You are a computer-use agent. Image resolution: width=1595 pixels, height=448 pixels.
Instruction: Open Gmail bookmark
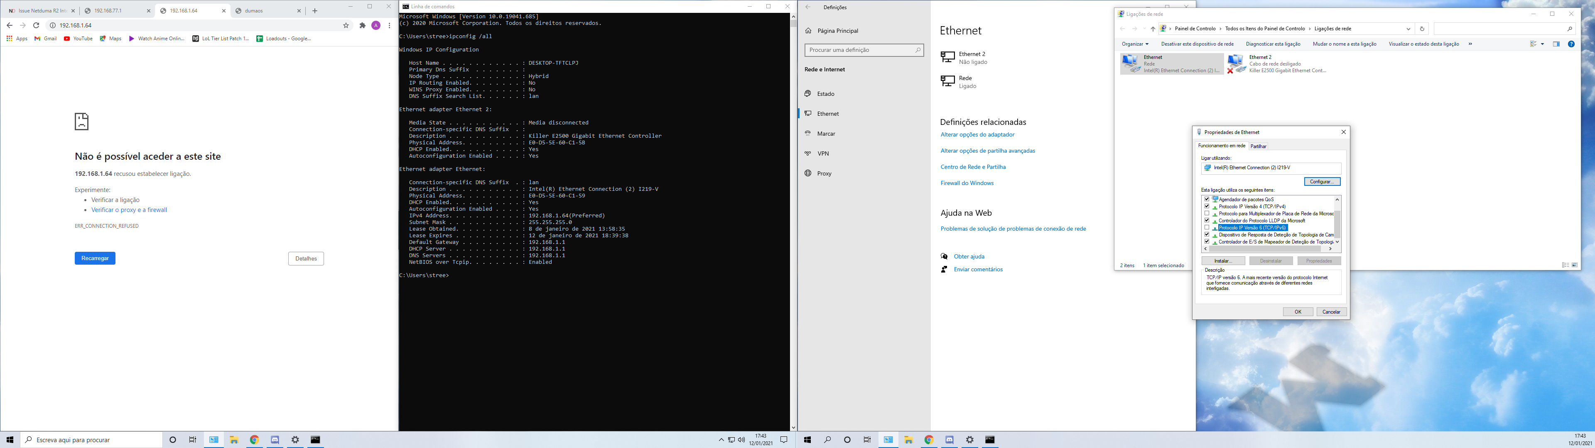45,38
